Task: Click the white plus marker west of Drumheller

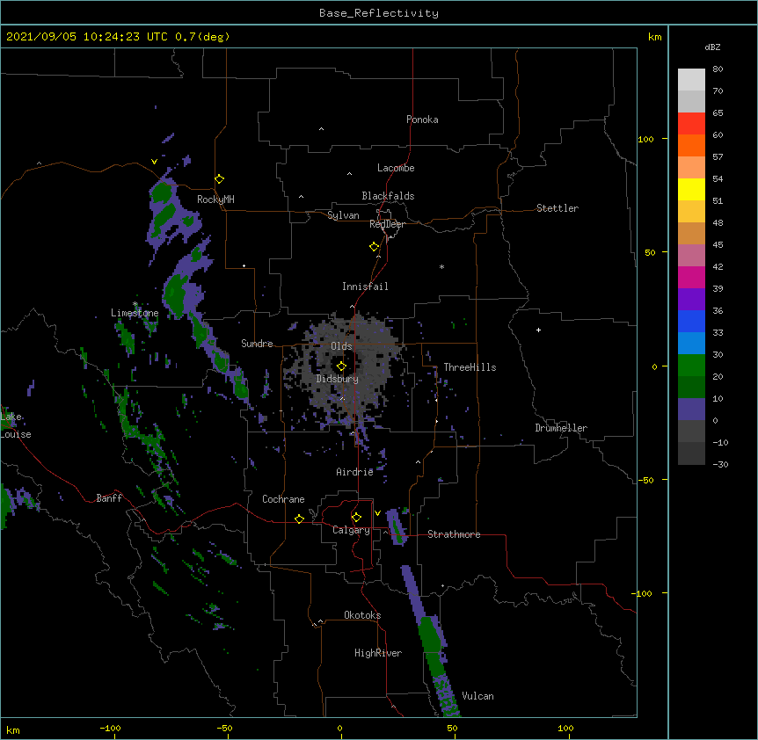Action: pyautogui.click(x=538, y=330)
